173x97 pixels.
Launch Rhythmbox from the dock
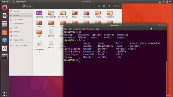pyautogui.click(x=5, y=16)
